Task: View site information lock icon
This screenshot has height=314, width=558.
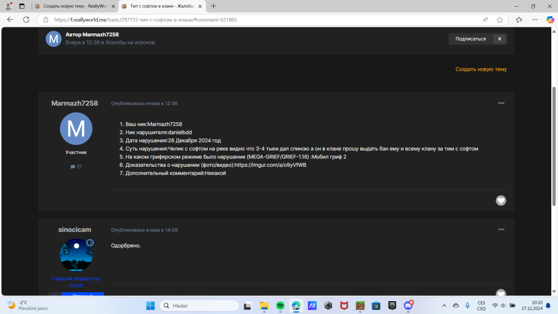Action: point(46,20)
